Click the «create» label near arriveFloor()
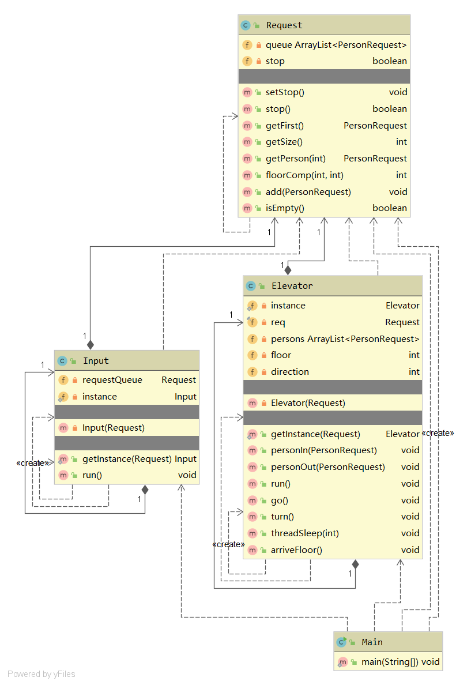471x685 pixels. pos(228,544)
